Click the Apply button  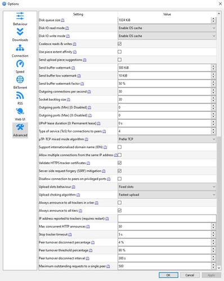(212, 275)
